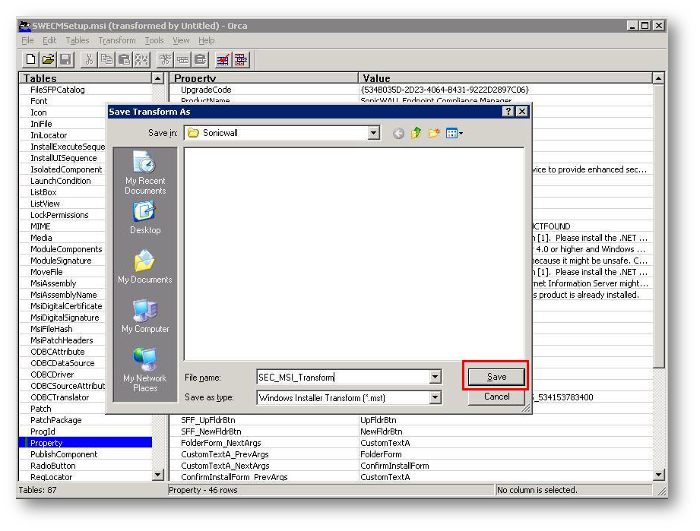Viewport: 700px width, 531px height.
Task: Click the Open file toolbar icon
Action: 48,59
